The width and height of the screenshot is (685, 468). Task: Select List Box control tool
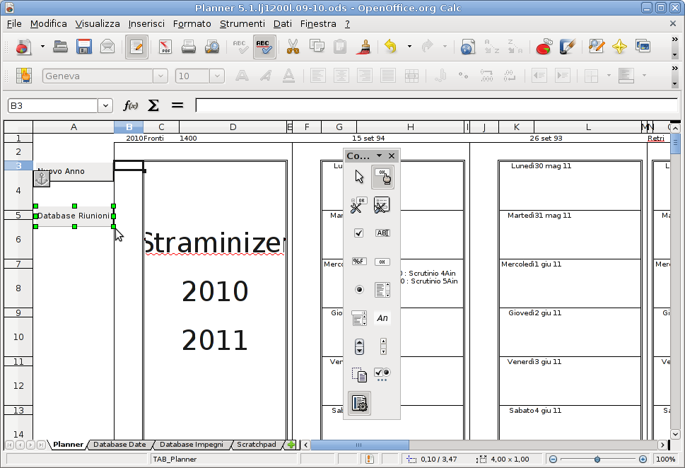click(x=382, y=290)
